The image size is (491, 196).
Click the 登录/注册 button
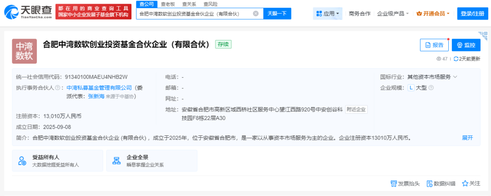point(472,14)
